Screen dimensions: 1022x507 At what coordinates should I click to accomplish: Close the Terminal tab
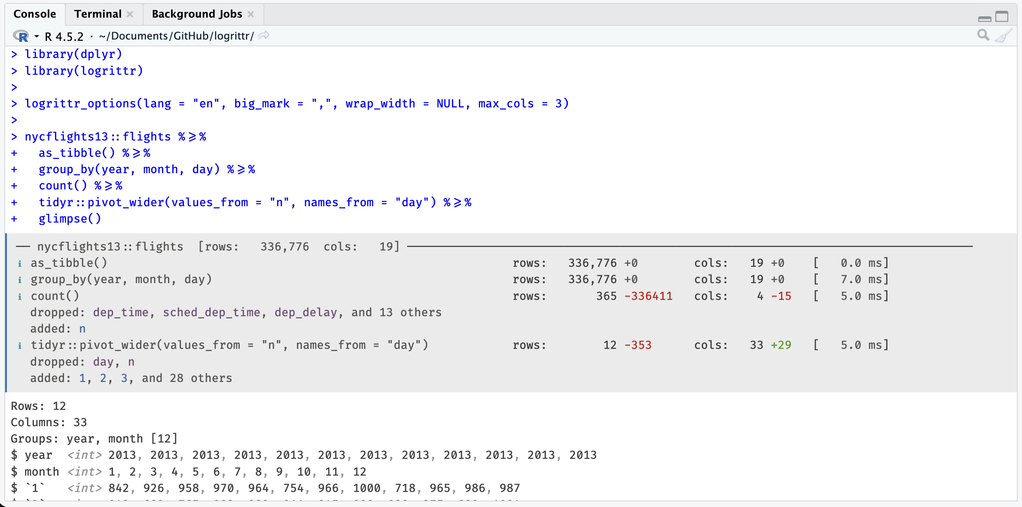(x=130, y=14)
